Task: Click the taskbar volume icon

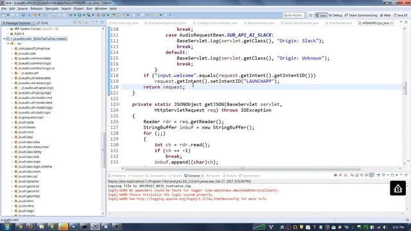Action: [385, 227]
